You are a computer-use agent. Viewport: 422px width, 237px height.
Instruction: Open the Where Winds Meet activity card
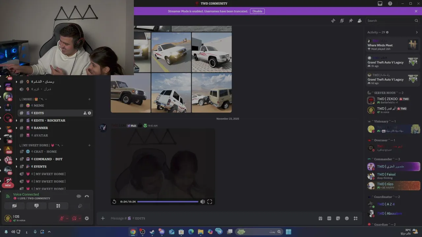[x=393, y=45]
